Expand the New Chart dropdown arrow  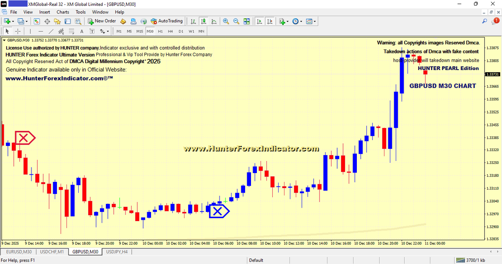tap(13, 21)
